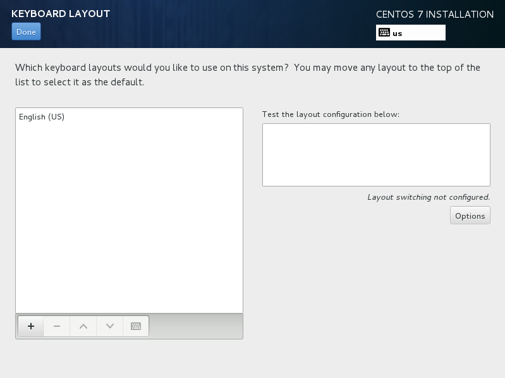Click the 'us' keyboard layout indicator
The width and height of the screenshot is (505, 378).
click(411, 33)
